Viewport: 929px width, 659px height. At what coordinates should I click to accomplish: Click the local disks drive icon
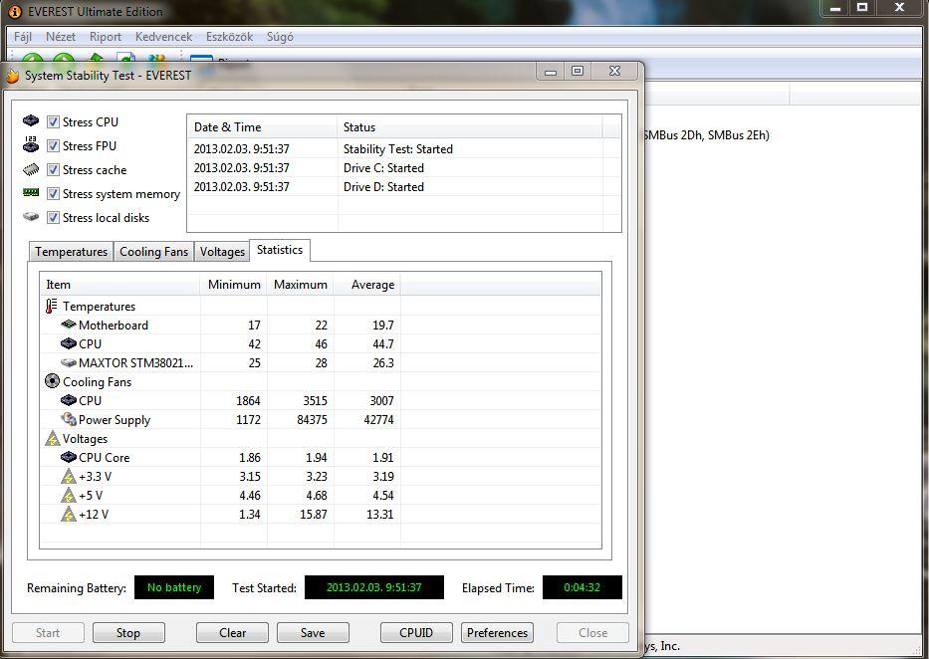tap(31, 217)
